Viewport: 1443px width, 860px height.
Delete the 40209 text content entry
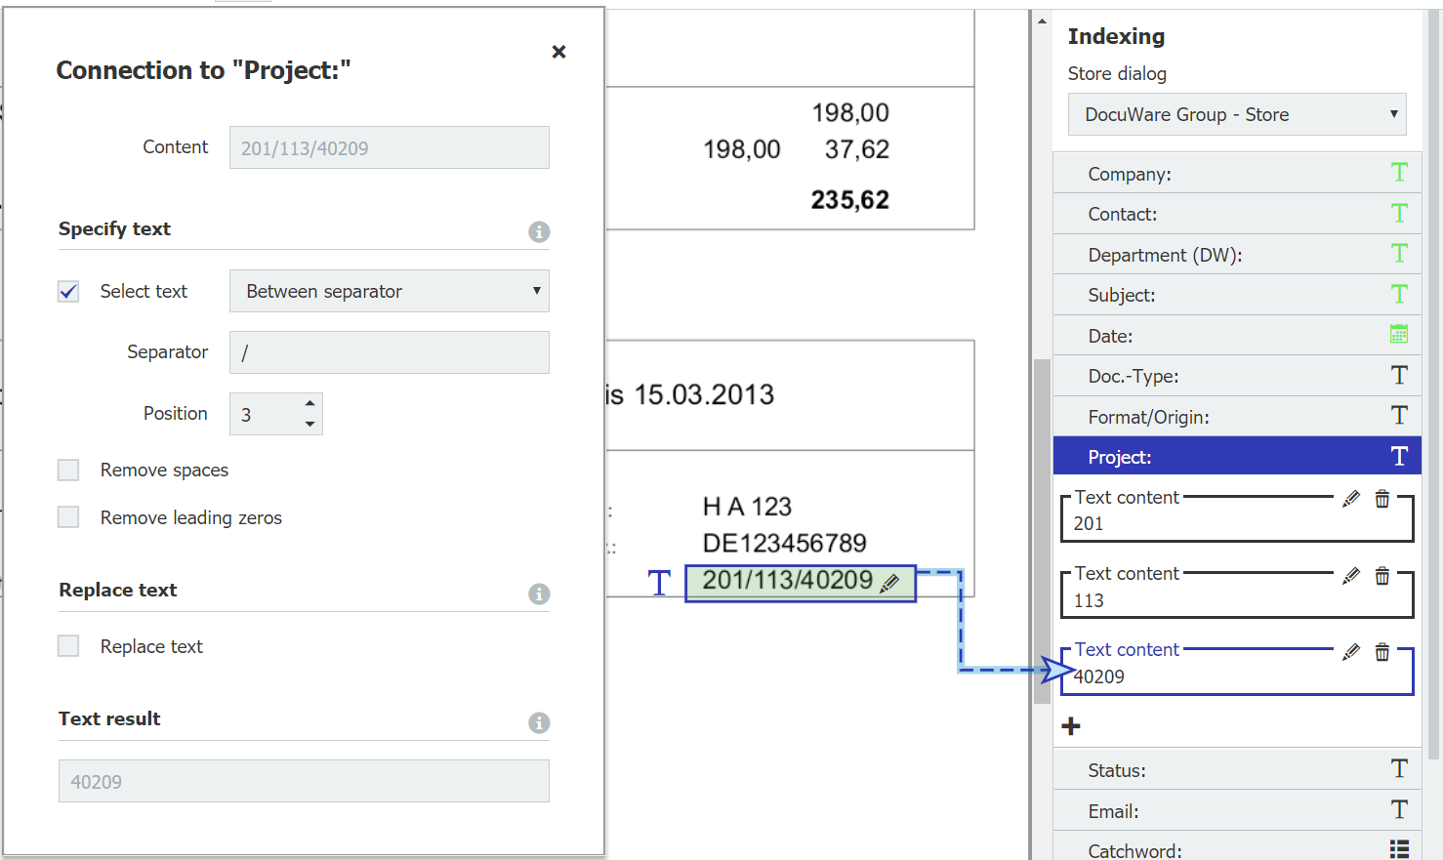point(1382,652)
